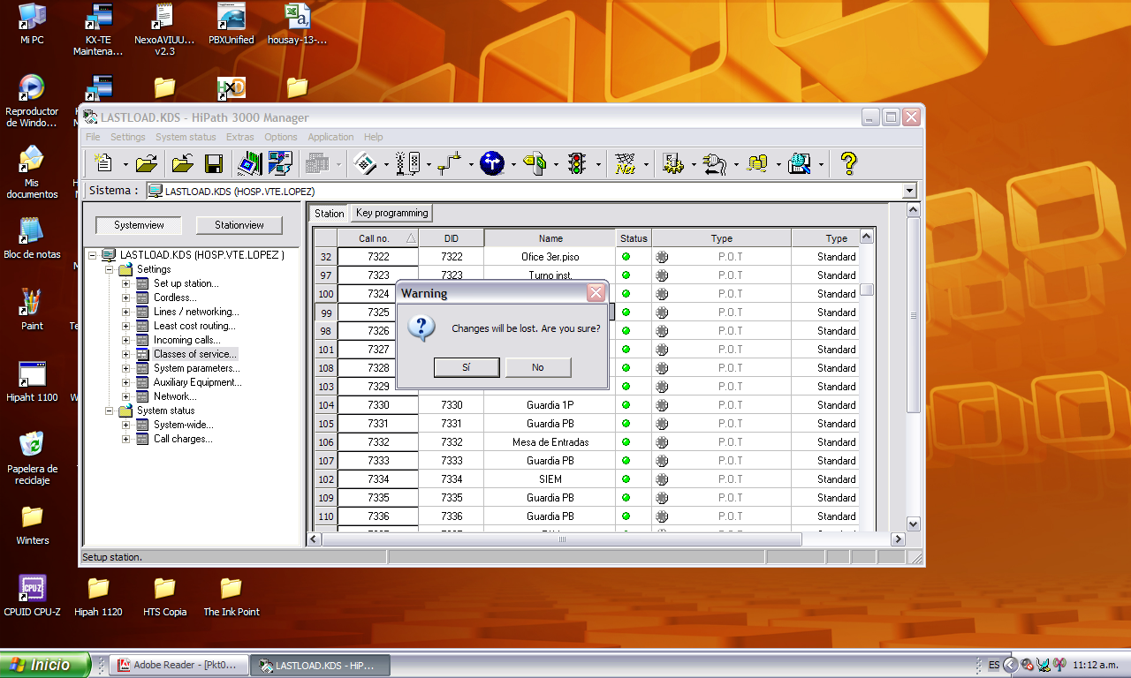The height and width of the screenshot is (678, 1131).
Task: Click the Transfer toolbar icon beside Save
Action: tap(248, 163)
